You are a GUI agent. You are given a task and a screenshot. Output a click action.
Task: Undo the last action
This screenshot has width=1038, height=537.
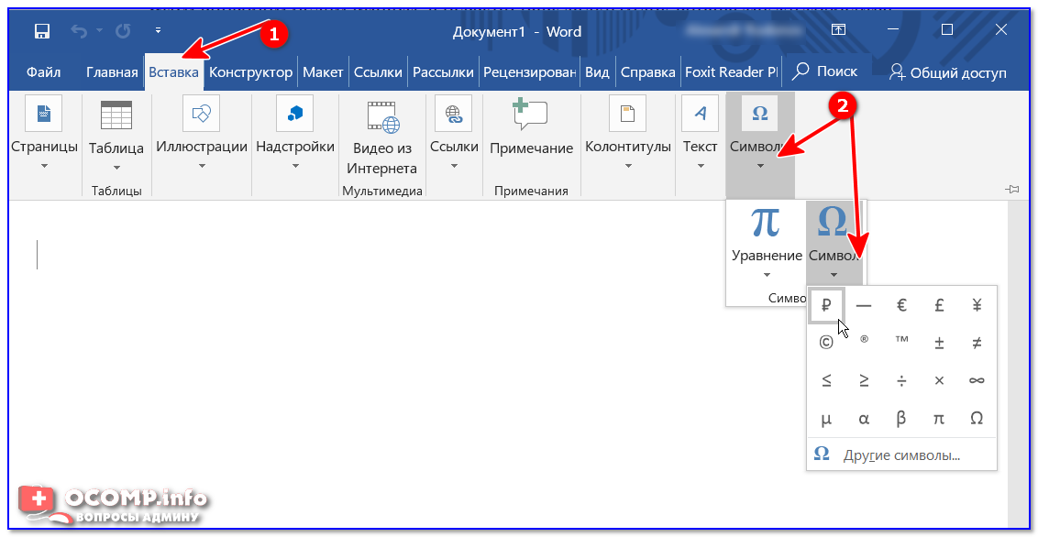[79, 31]
